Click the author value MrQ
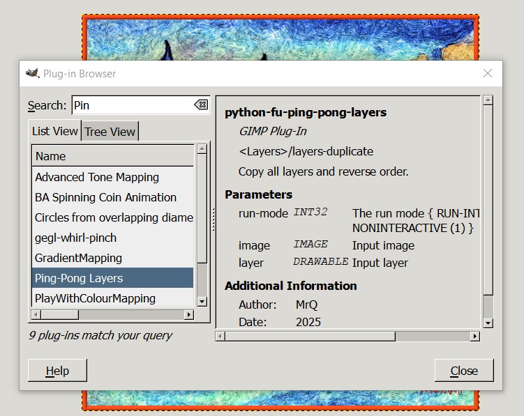 (x=306, y=305)
